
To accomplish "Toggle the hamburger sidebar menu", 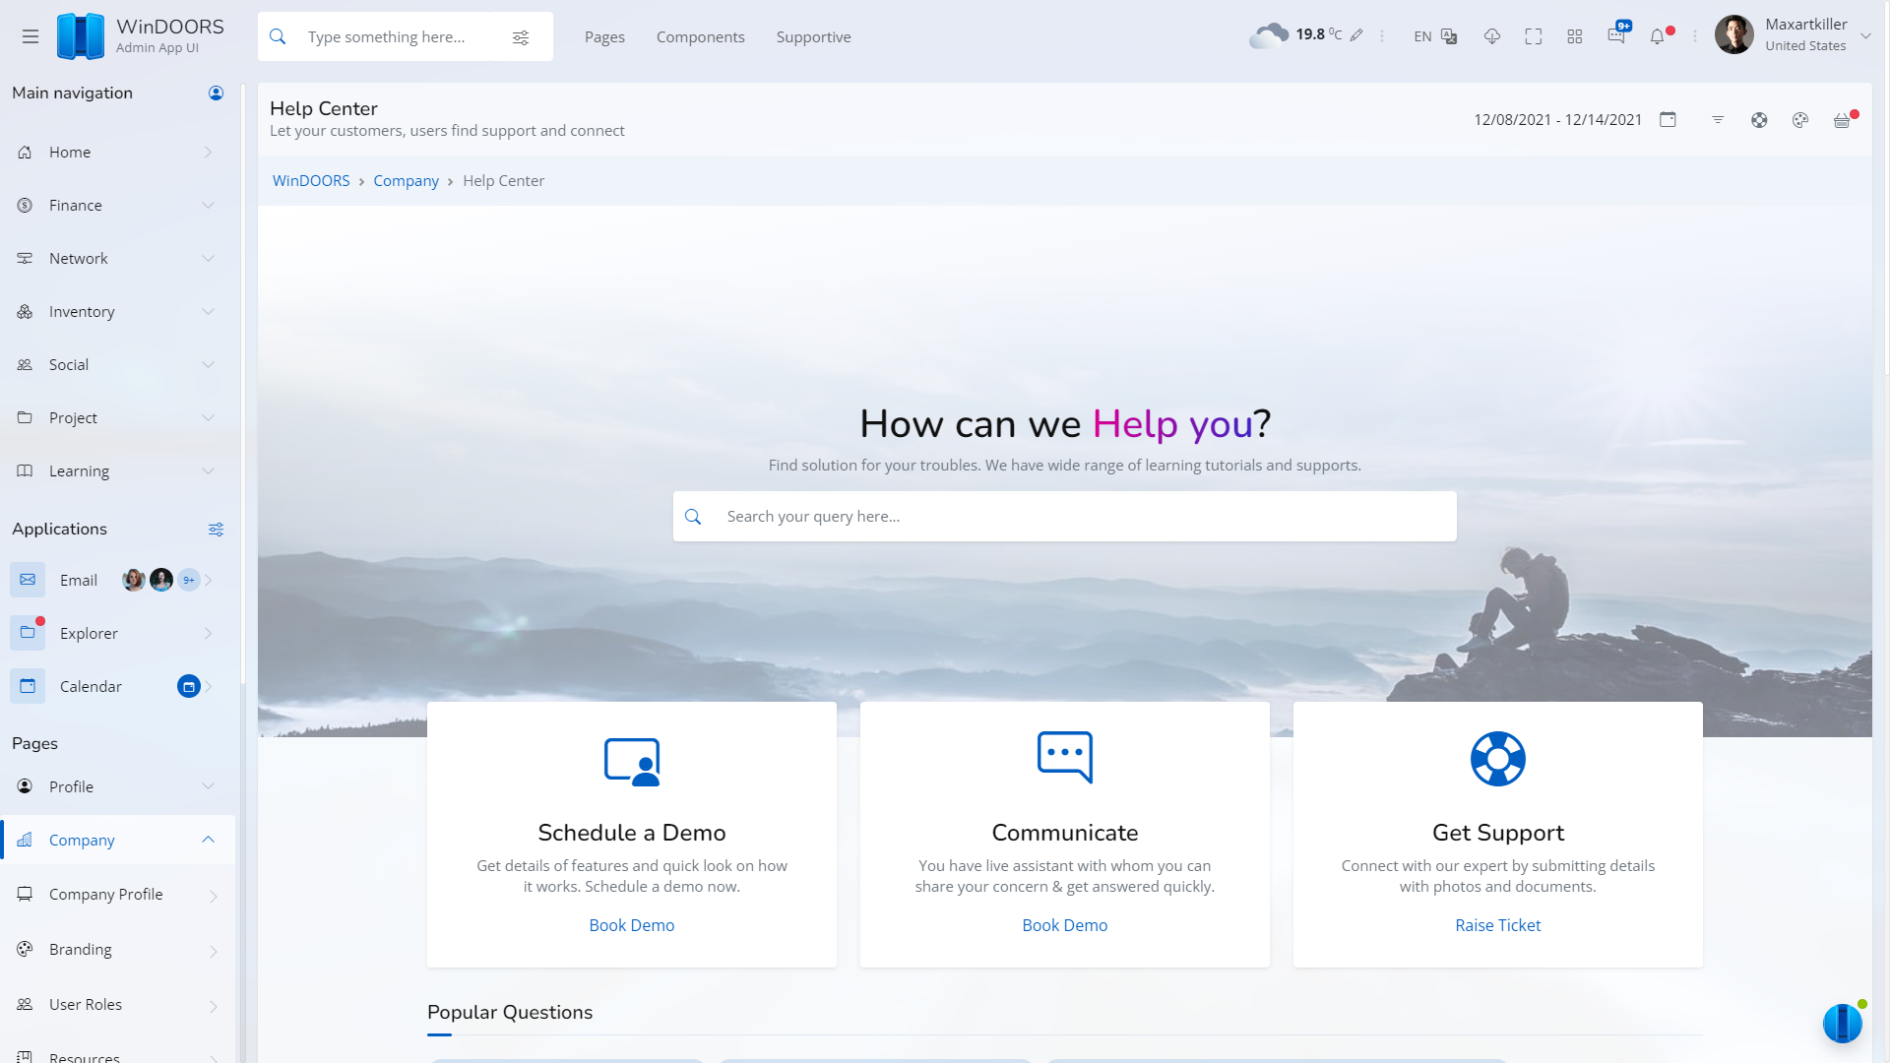I will coord(31,36).
